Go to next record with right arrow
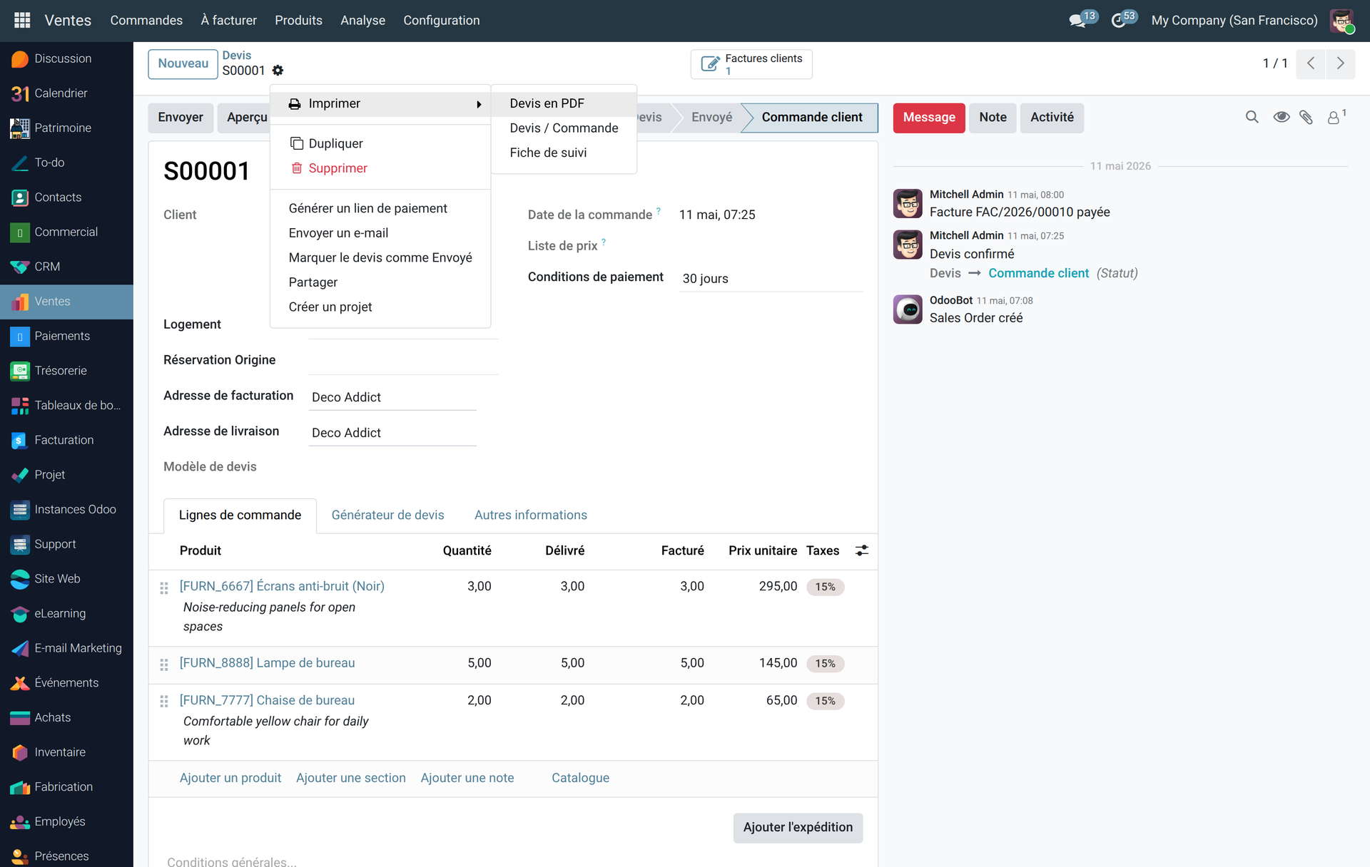 (1340, 63)
